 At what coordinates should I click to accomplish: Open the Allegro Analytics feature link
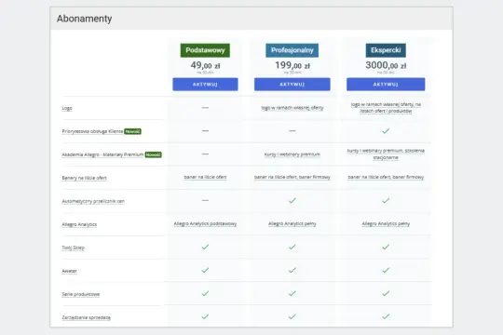(x=79, y=224)
